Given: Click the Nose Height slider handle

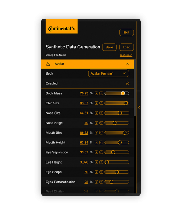Looking at the screenshot, I should click(x=115, y=123).
